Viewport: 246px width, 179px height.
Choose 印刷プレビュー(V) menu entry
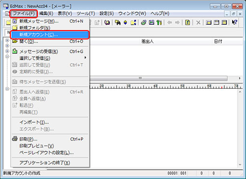[x=50, y=146]
